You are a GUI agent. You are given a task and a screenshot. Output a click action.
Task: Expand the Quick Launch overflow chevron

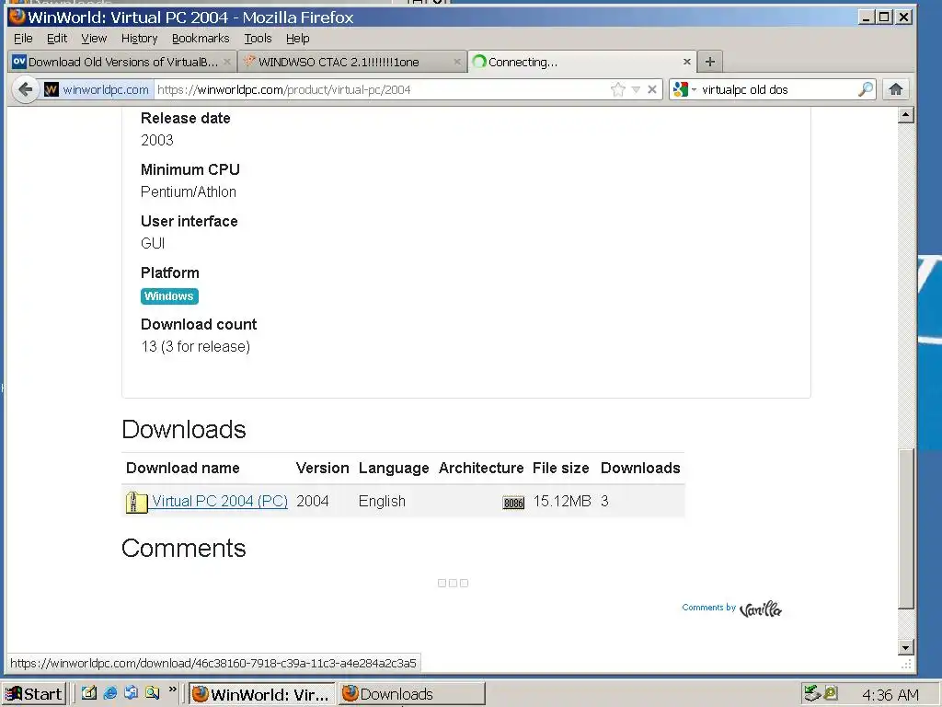[x=173, y=690]
